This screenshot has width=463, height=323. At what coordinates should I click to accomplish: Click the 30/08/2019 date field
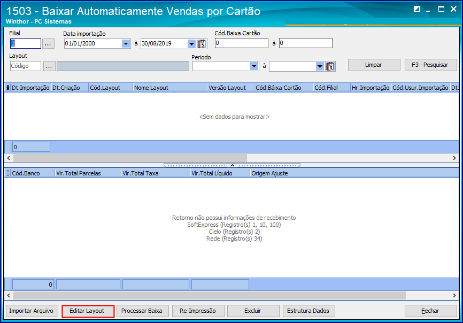[164, 44]
